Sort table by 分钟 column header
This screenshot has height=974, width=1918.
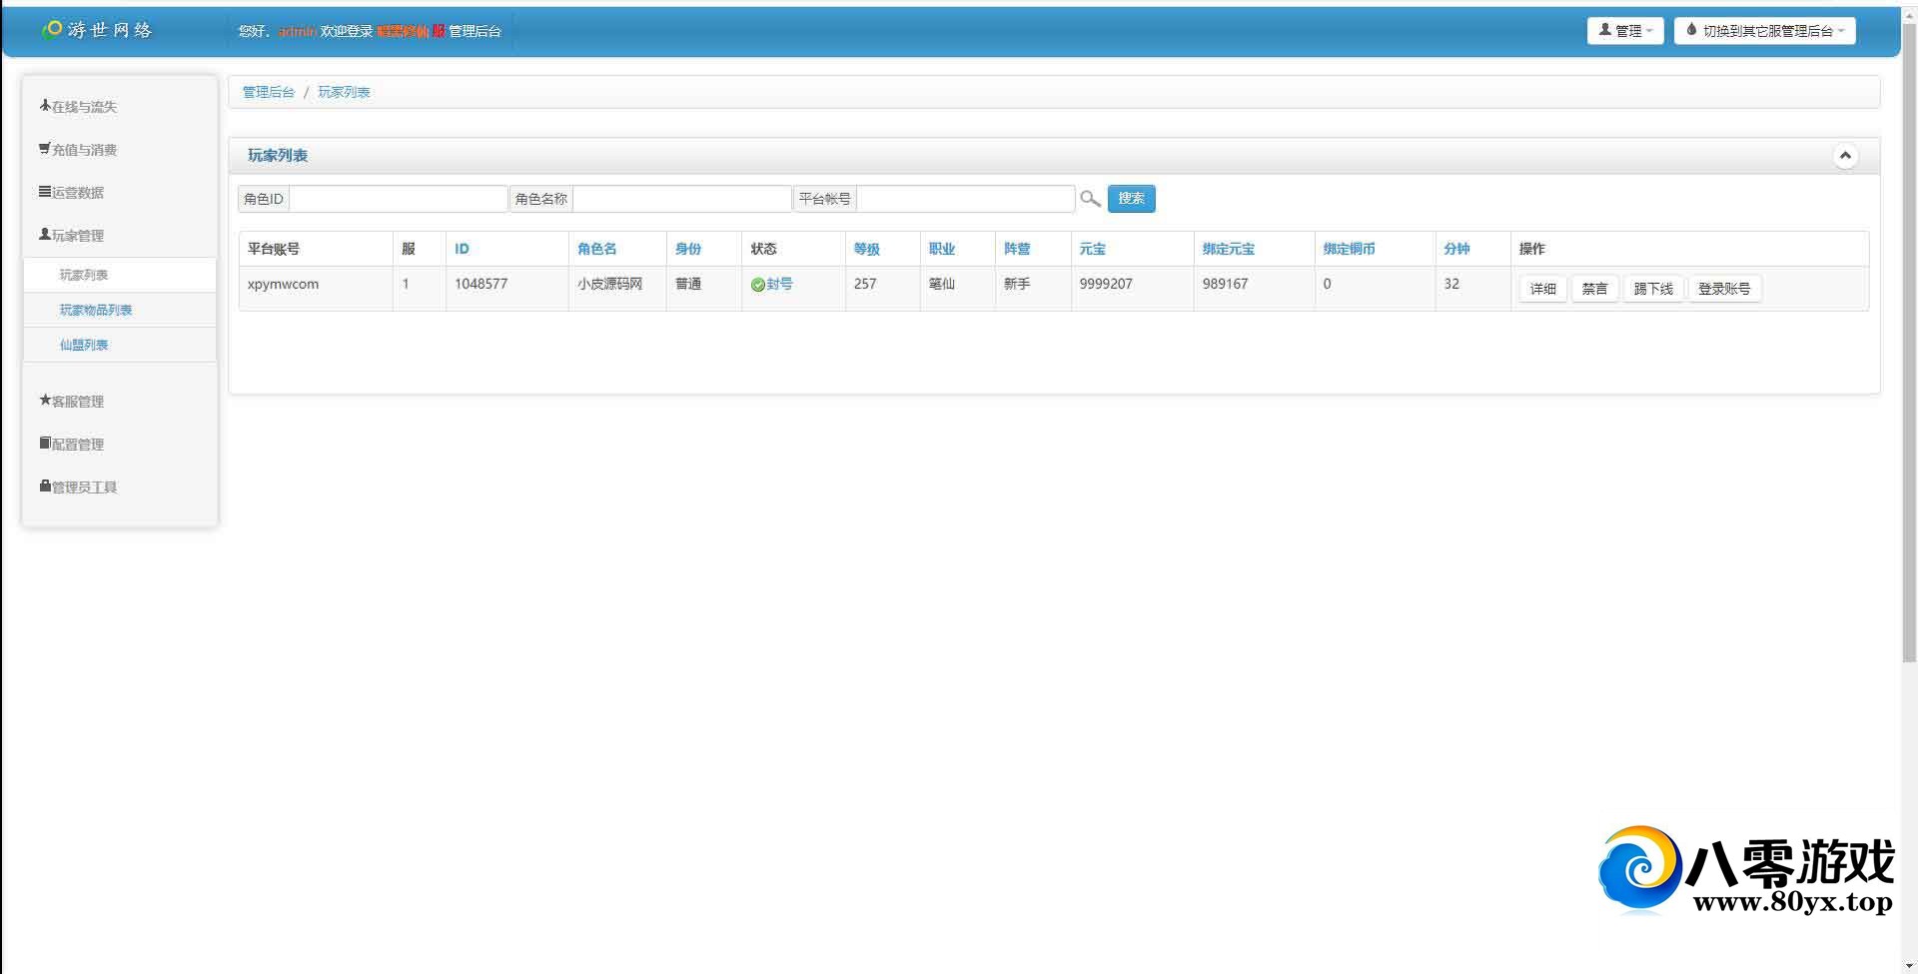click(x=1457, y=249)
